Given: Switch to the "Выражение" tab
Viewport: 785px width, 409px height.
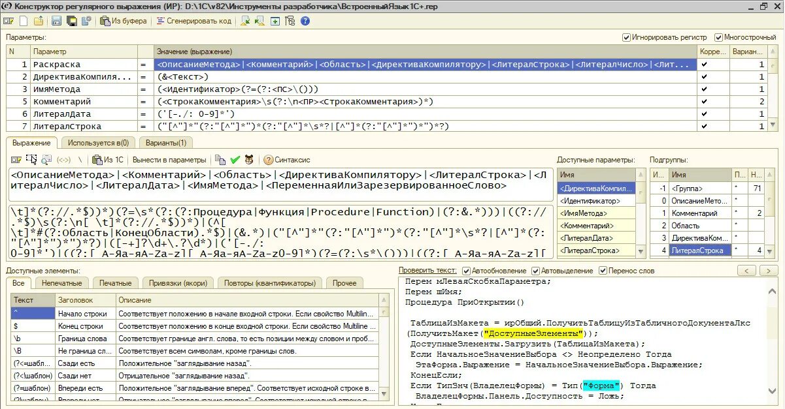Looking at the screenshot, I should pos(31,142).
